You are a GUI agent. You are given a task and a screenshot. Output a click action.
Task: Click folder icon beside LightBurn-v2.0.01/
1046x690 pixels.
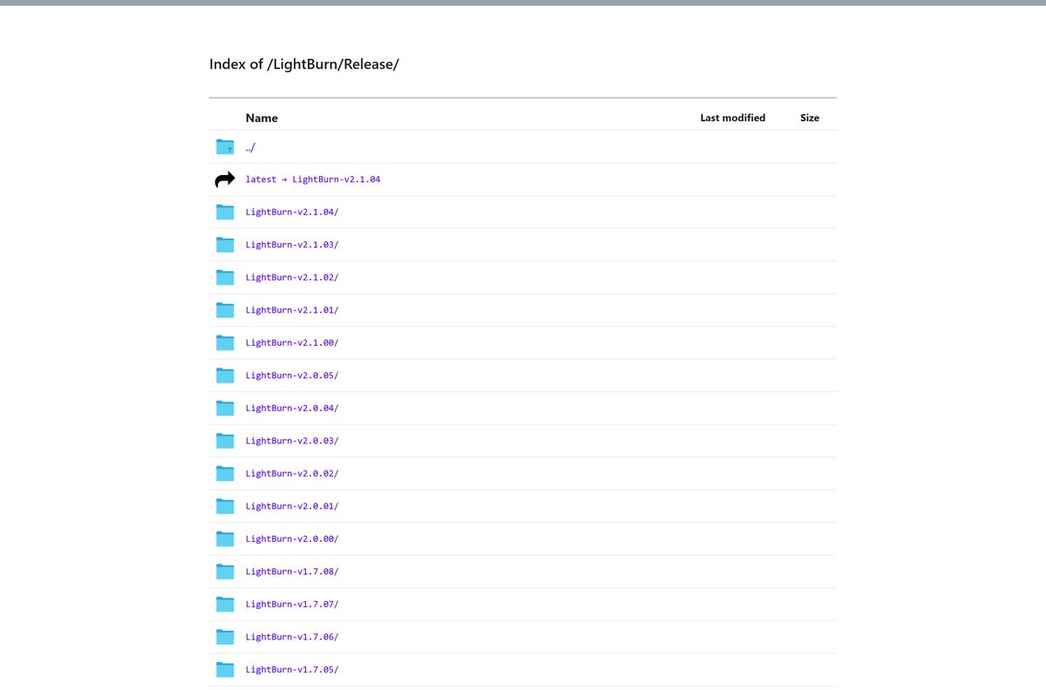pos(225,506)
